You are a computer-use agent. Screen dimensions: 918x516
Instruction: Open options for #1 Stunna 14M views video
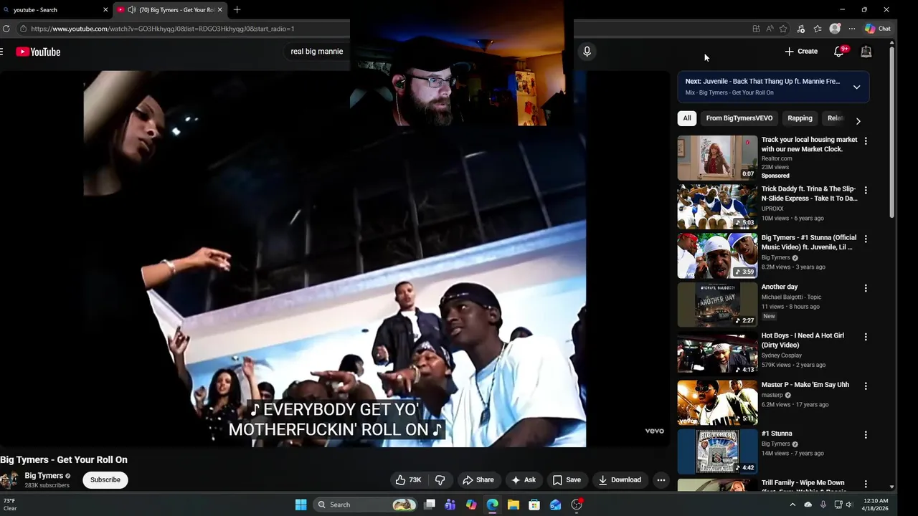coord(866,435)
